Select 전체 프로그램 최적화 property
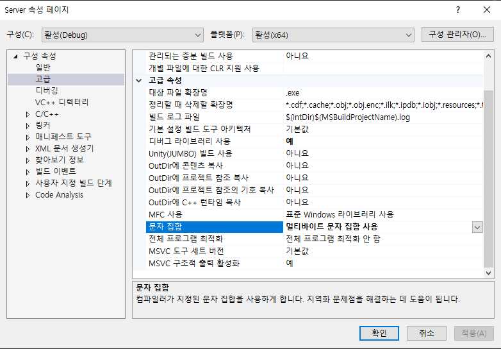 coord(215,239)
